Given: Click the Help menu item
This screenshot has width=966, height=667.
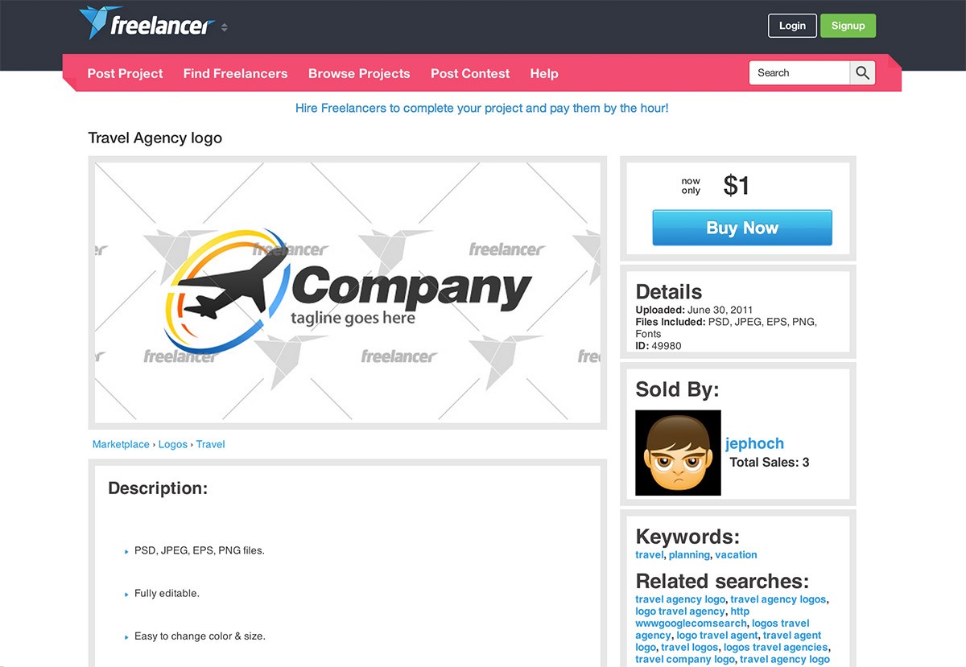Looking at the screenshot, I should [544, 73].
